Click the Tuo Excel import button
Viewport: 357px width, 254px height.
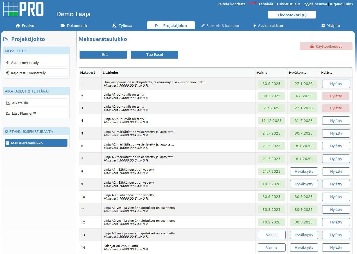(x=154, y=55)
